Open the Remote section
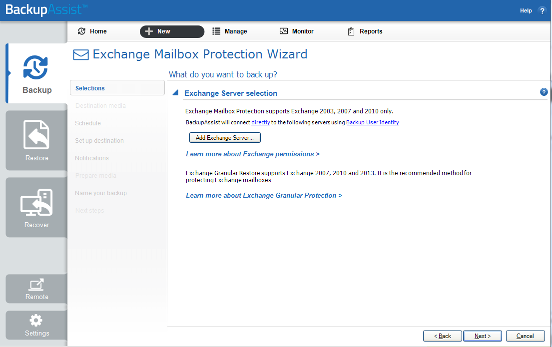This screenshot has width=552, height=347. [36, 289]
